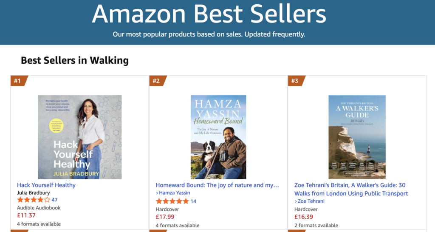Image resolution: width=435 pixels, height=232 pixels.
Task: Click the £16.39 hardcover price
Action: coord(303,217)
